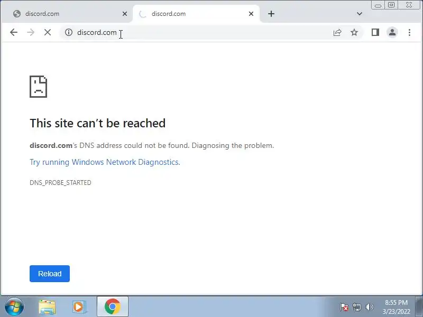423x317 pixels.
Task: Open the volume speaker tray icon
Action: pyautogui.click(x=369, y=307)
